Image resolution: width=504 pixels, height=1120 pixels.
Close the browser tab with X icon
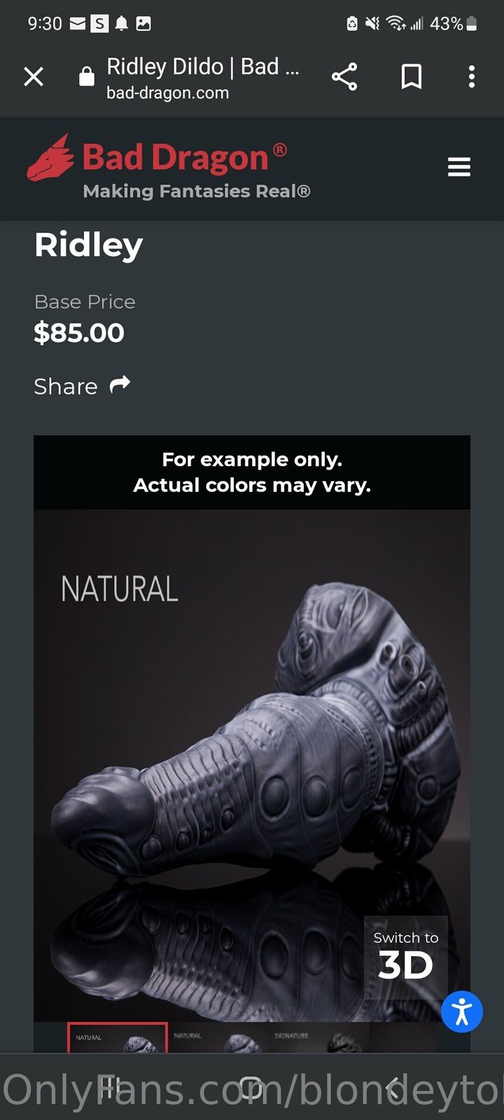pos(34,76)
